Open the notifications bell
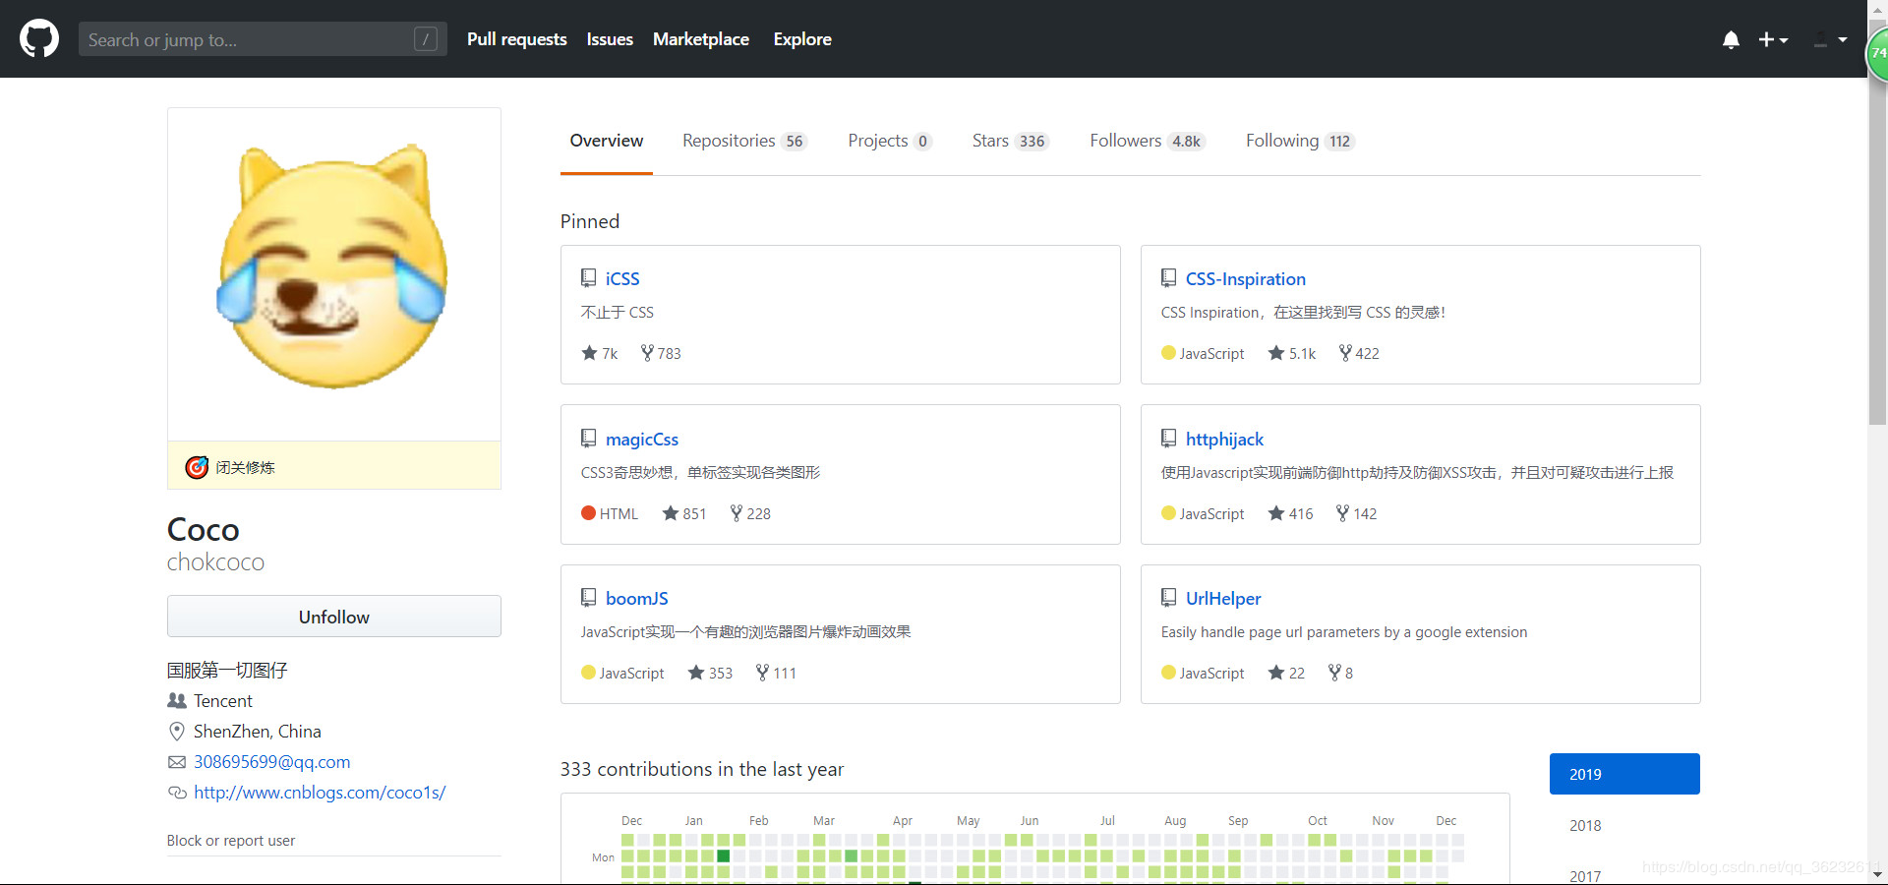The height and width of the screenshot is (885, 1888). click(1731, 39)
